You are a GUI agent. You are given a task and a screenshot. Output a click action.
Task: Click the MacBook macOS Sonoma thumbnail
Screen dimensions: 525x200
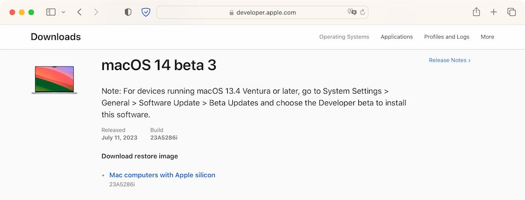pos(54,80)
